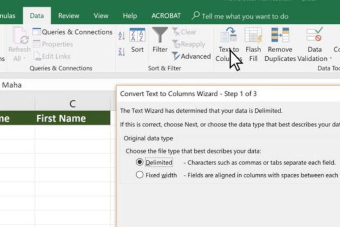Screen dimensions: 340x227
Task: Click Remove Duplicates
Action: click(280, 45)
